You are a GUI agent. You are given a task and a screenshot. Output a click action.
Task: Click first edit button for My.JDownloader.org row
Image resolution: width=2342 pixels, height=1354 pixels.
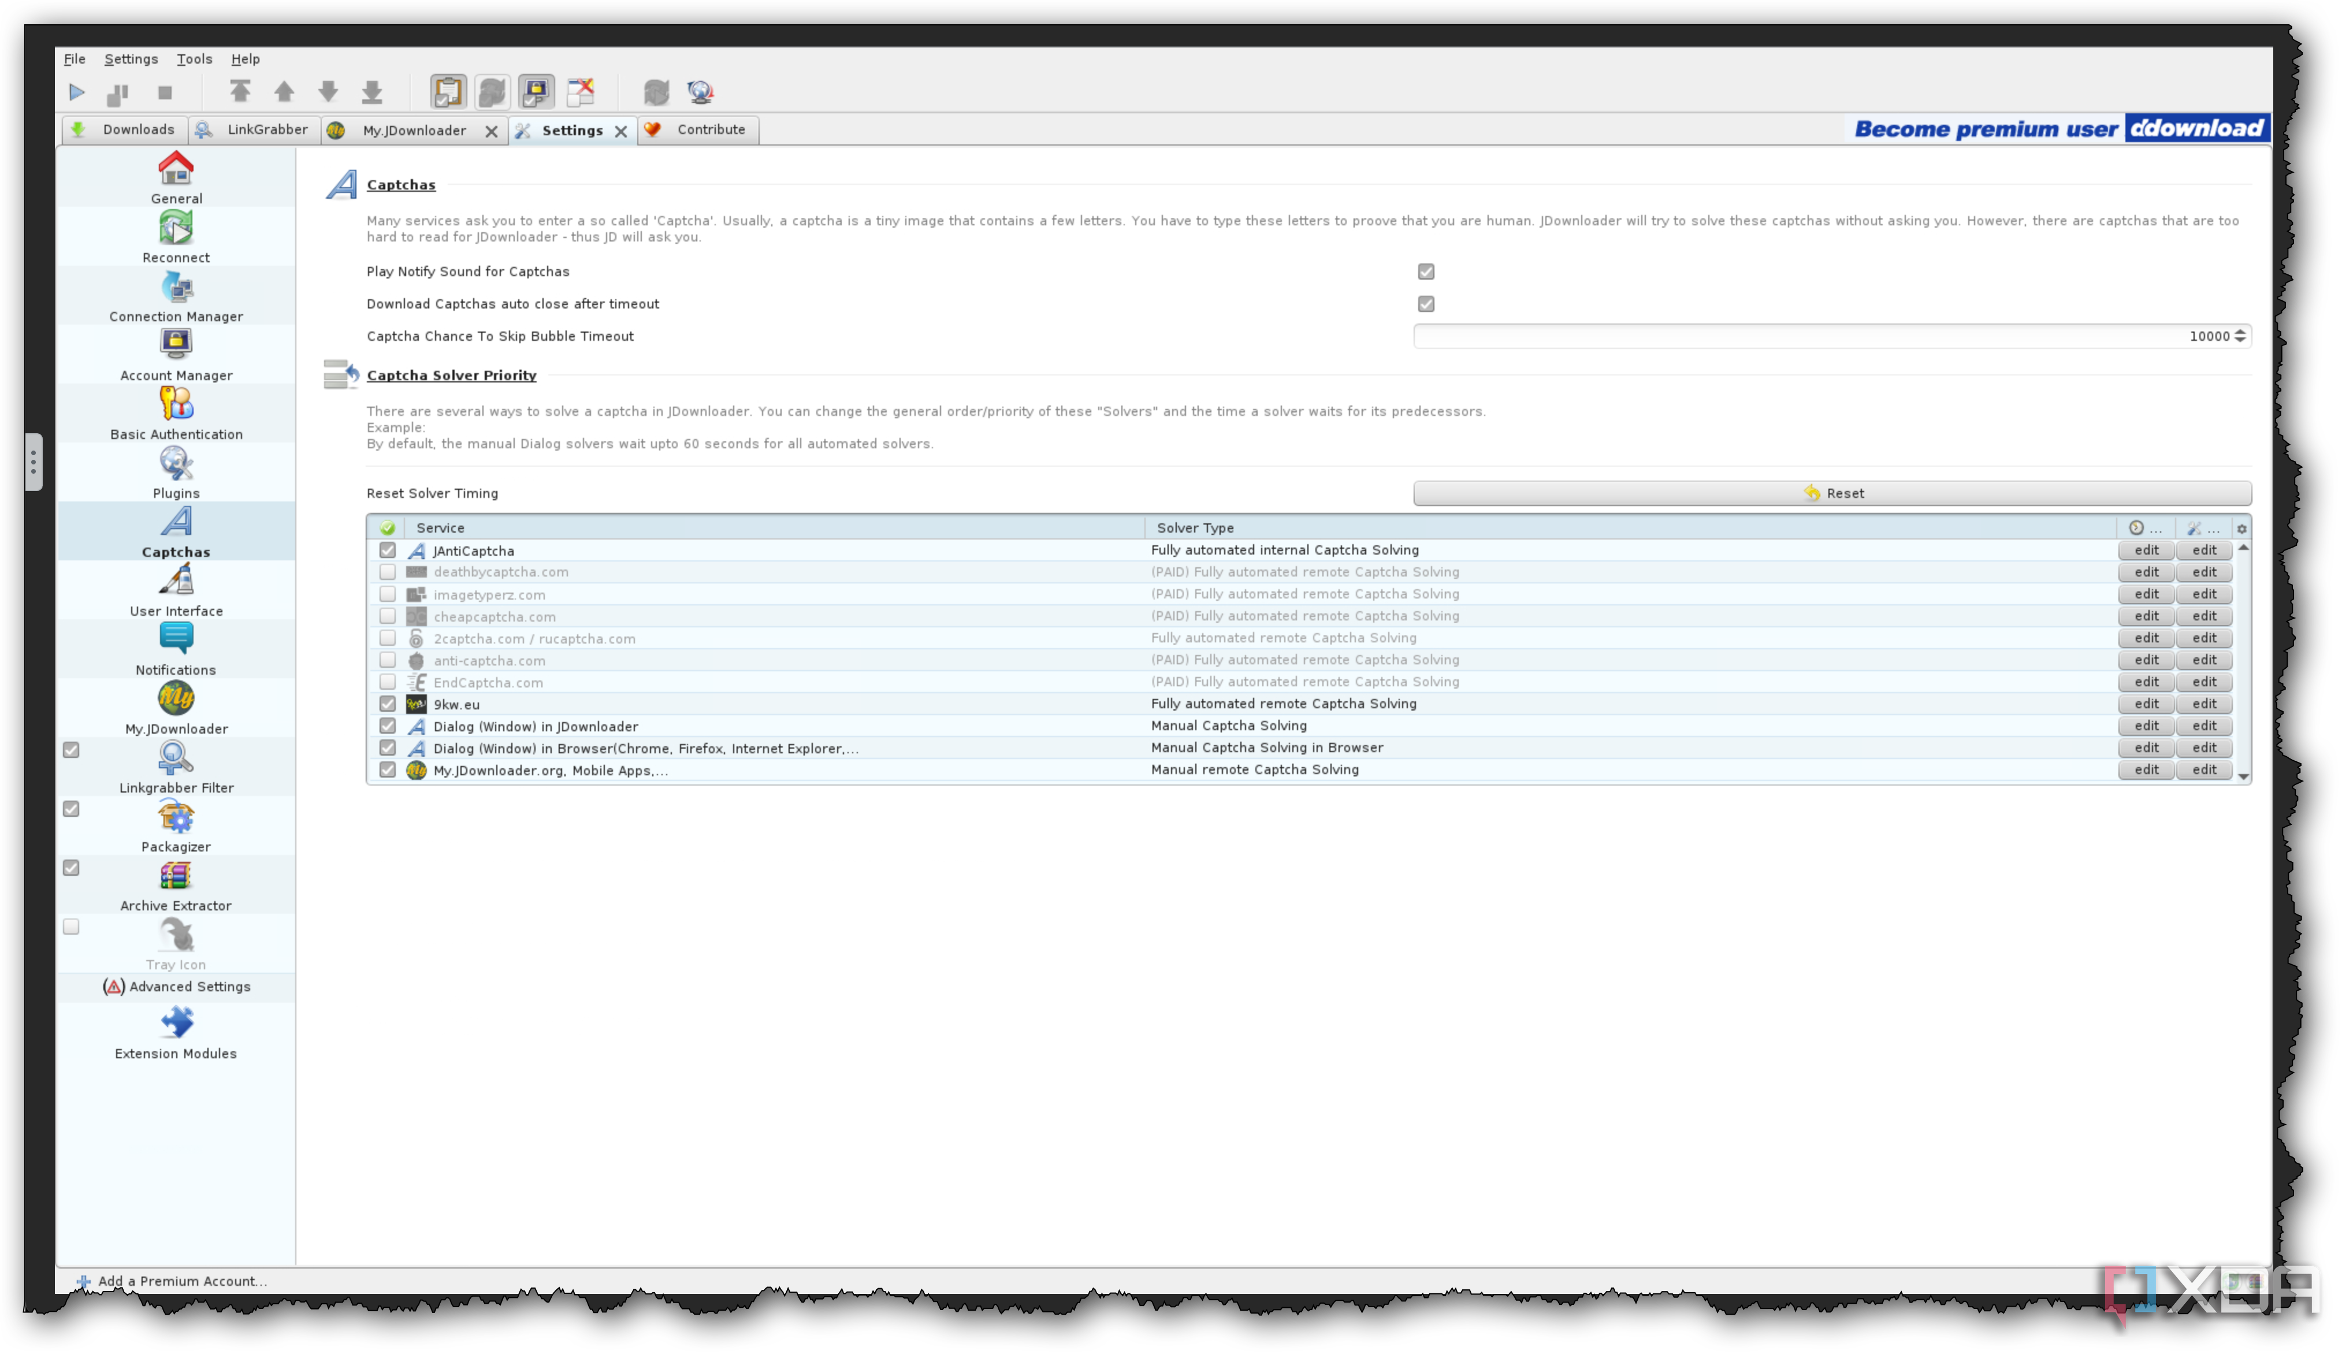(x=2146, y=771)
